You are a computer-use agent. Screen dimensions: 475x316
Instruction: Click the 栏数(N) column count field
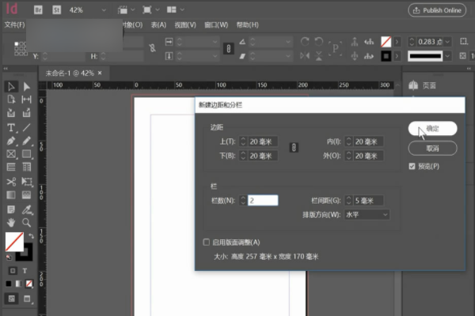262,200
